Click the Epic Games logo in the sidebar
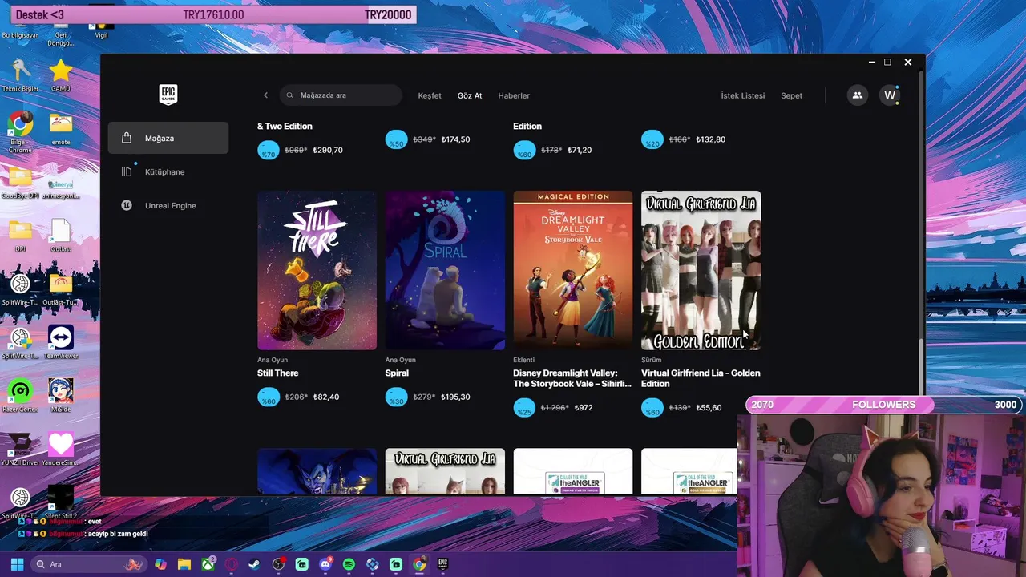The width and height of the screenshot is (1026, 577). 168,95
